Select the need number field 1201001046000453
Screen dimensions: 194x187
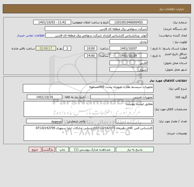click(128, 22)
